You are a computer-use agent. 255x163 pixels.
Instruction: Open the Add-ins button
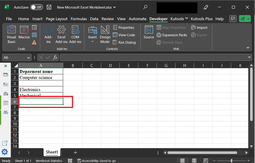coord(49,34)
